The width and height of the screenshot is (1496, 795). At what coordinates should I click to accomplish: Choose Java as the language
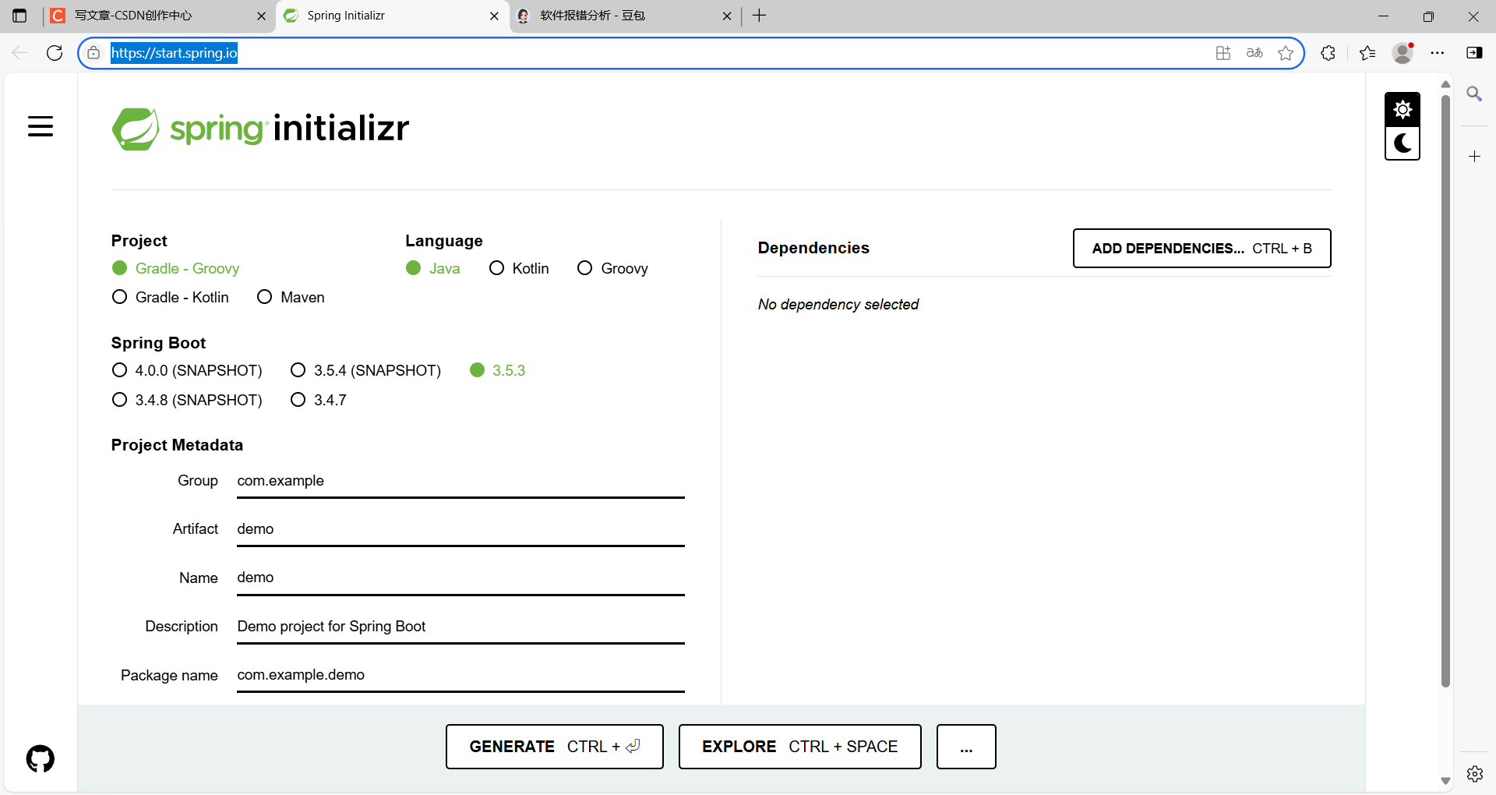[x=433, y=268]
